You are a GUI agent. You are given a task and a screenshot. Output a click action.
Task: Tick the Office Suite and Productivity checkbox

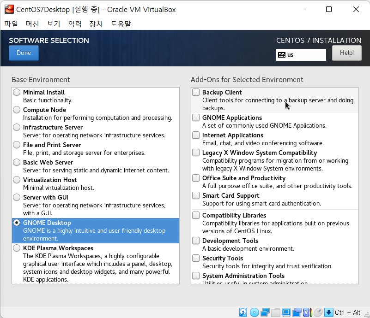click(196, 178)
